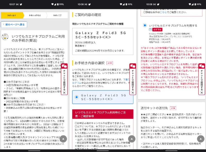The width and height of the screenshot is (206, 152).
Task: Tap the Gmail notification icon beside 10:07
Action: 17,4
